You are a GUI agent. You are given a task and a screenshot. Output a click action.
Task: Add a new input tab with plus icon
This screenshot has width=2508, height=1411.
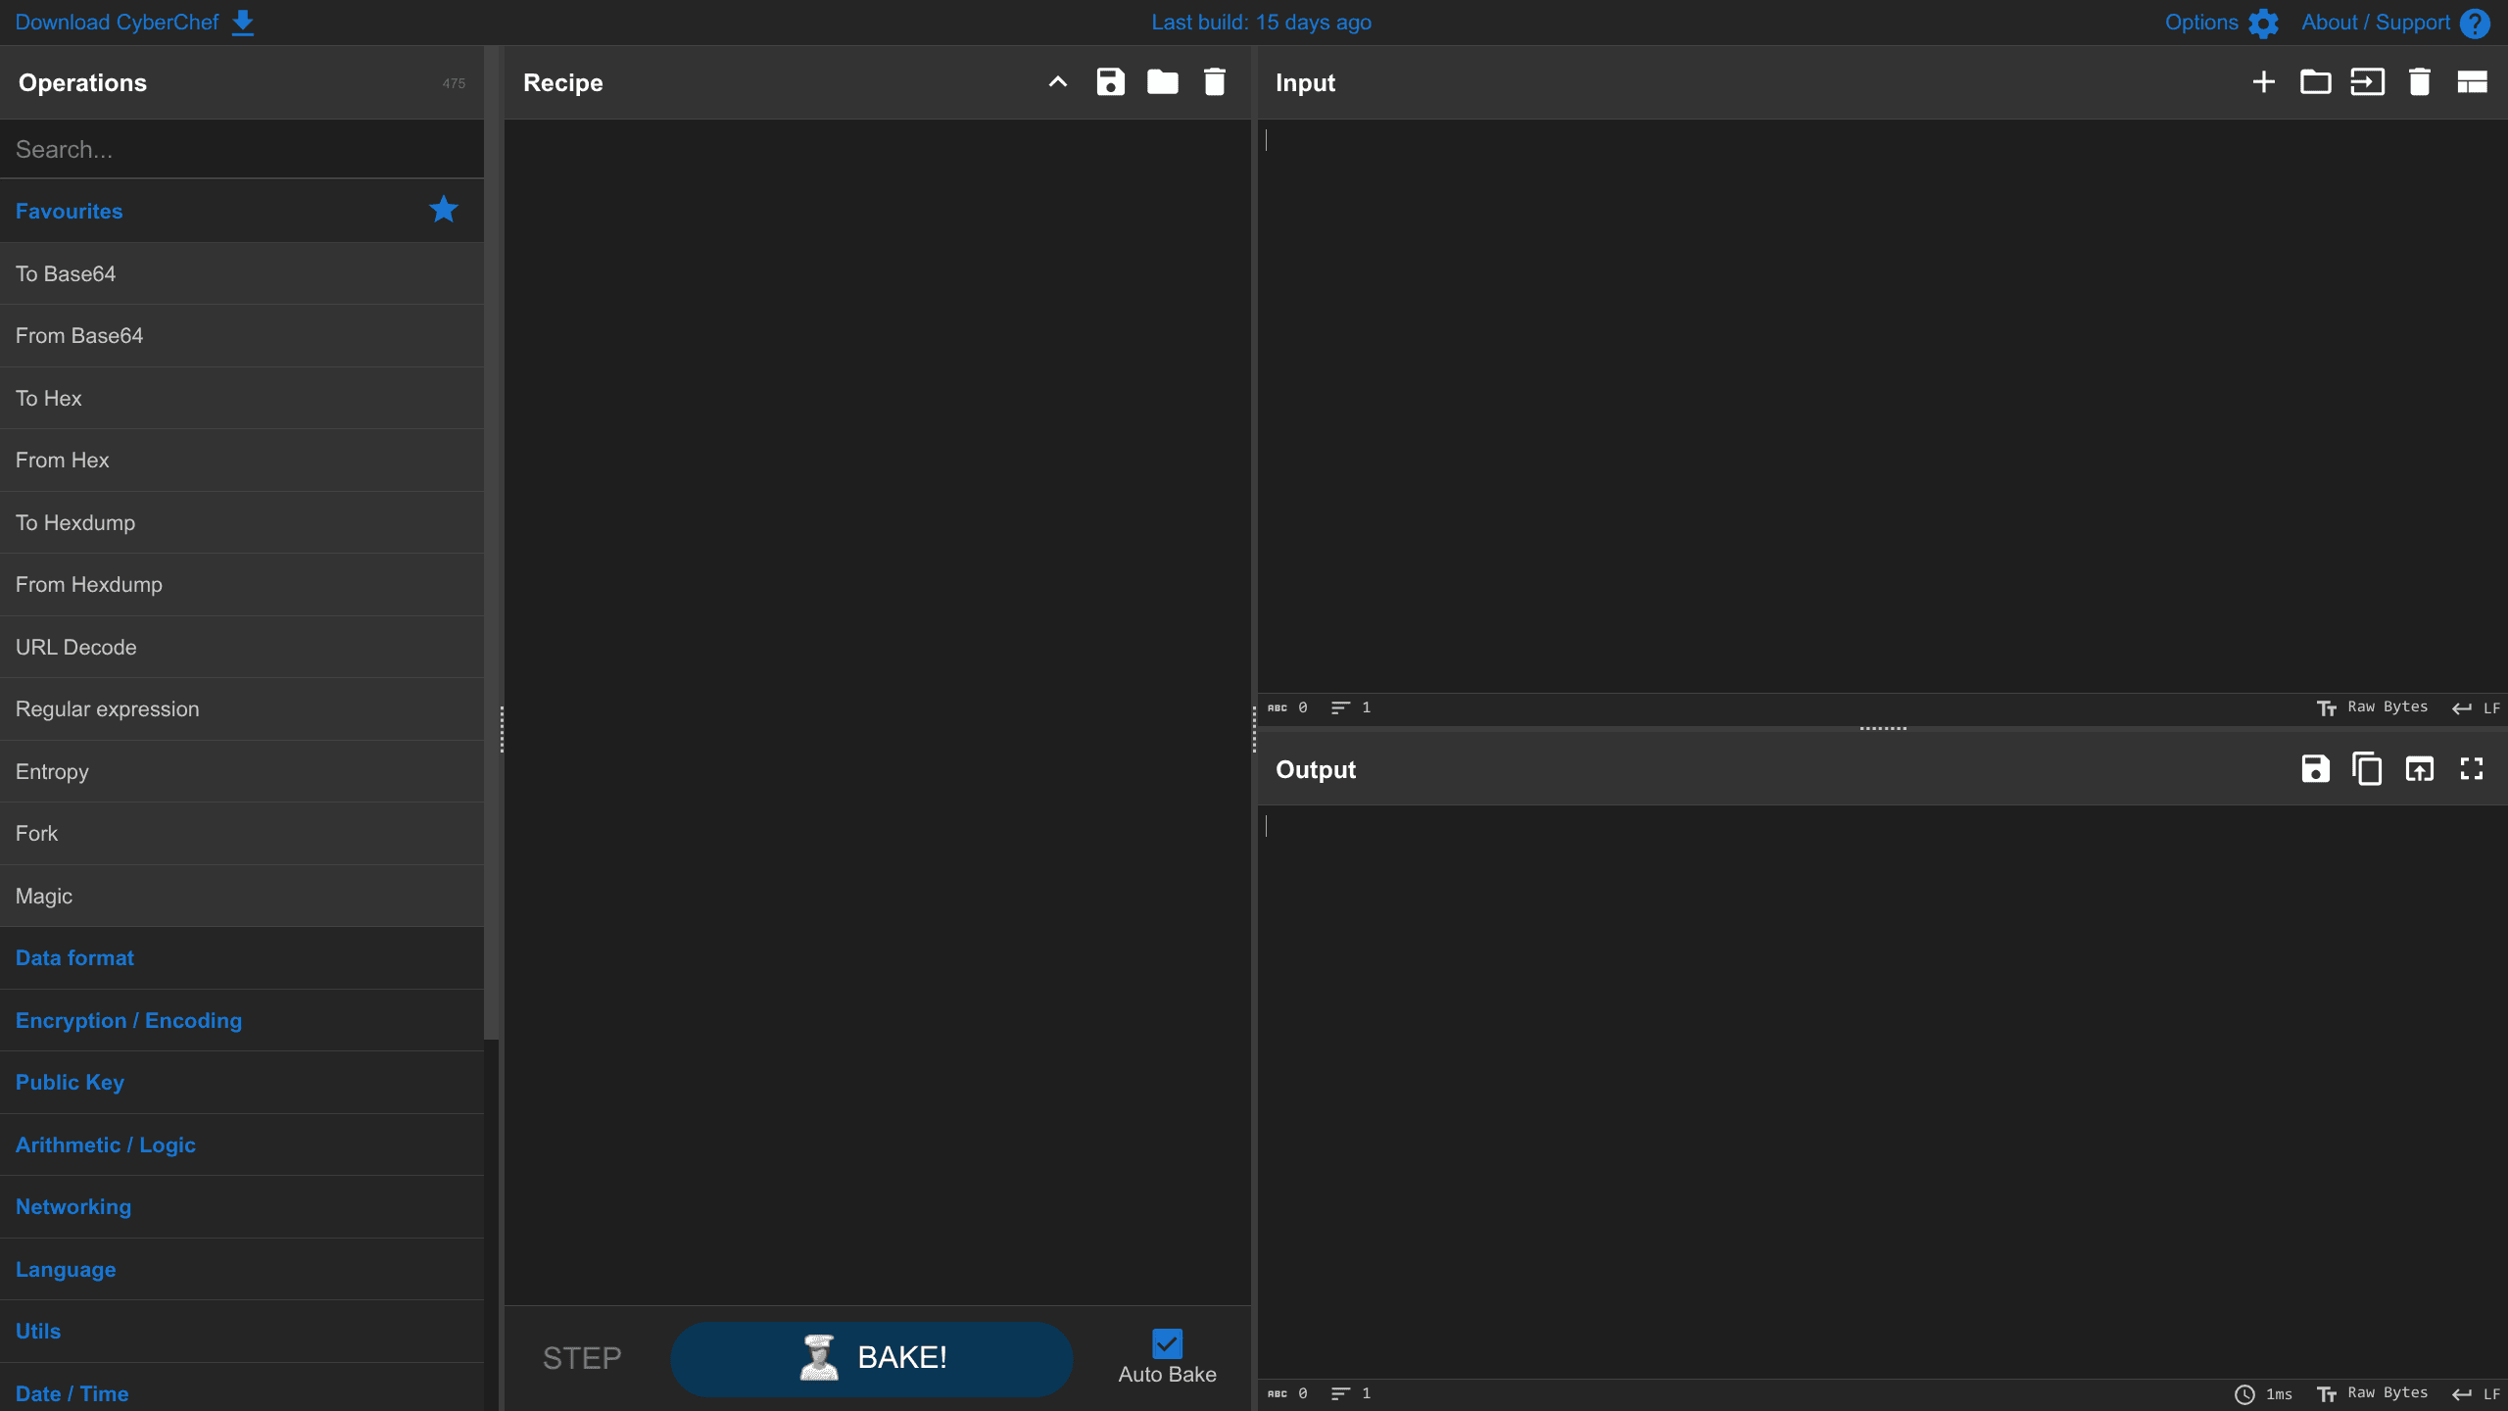click(x=2264, y=82)
